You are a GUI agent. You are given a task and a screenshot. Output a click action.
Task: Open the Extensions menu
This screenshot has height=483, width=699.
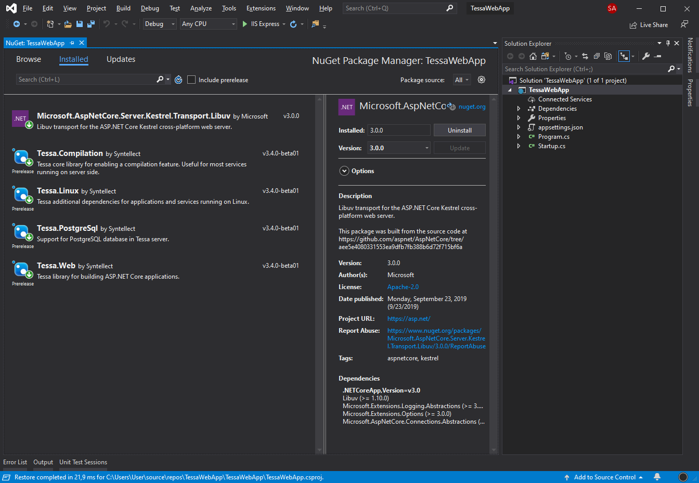click(x=261, y=8)
